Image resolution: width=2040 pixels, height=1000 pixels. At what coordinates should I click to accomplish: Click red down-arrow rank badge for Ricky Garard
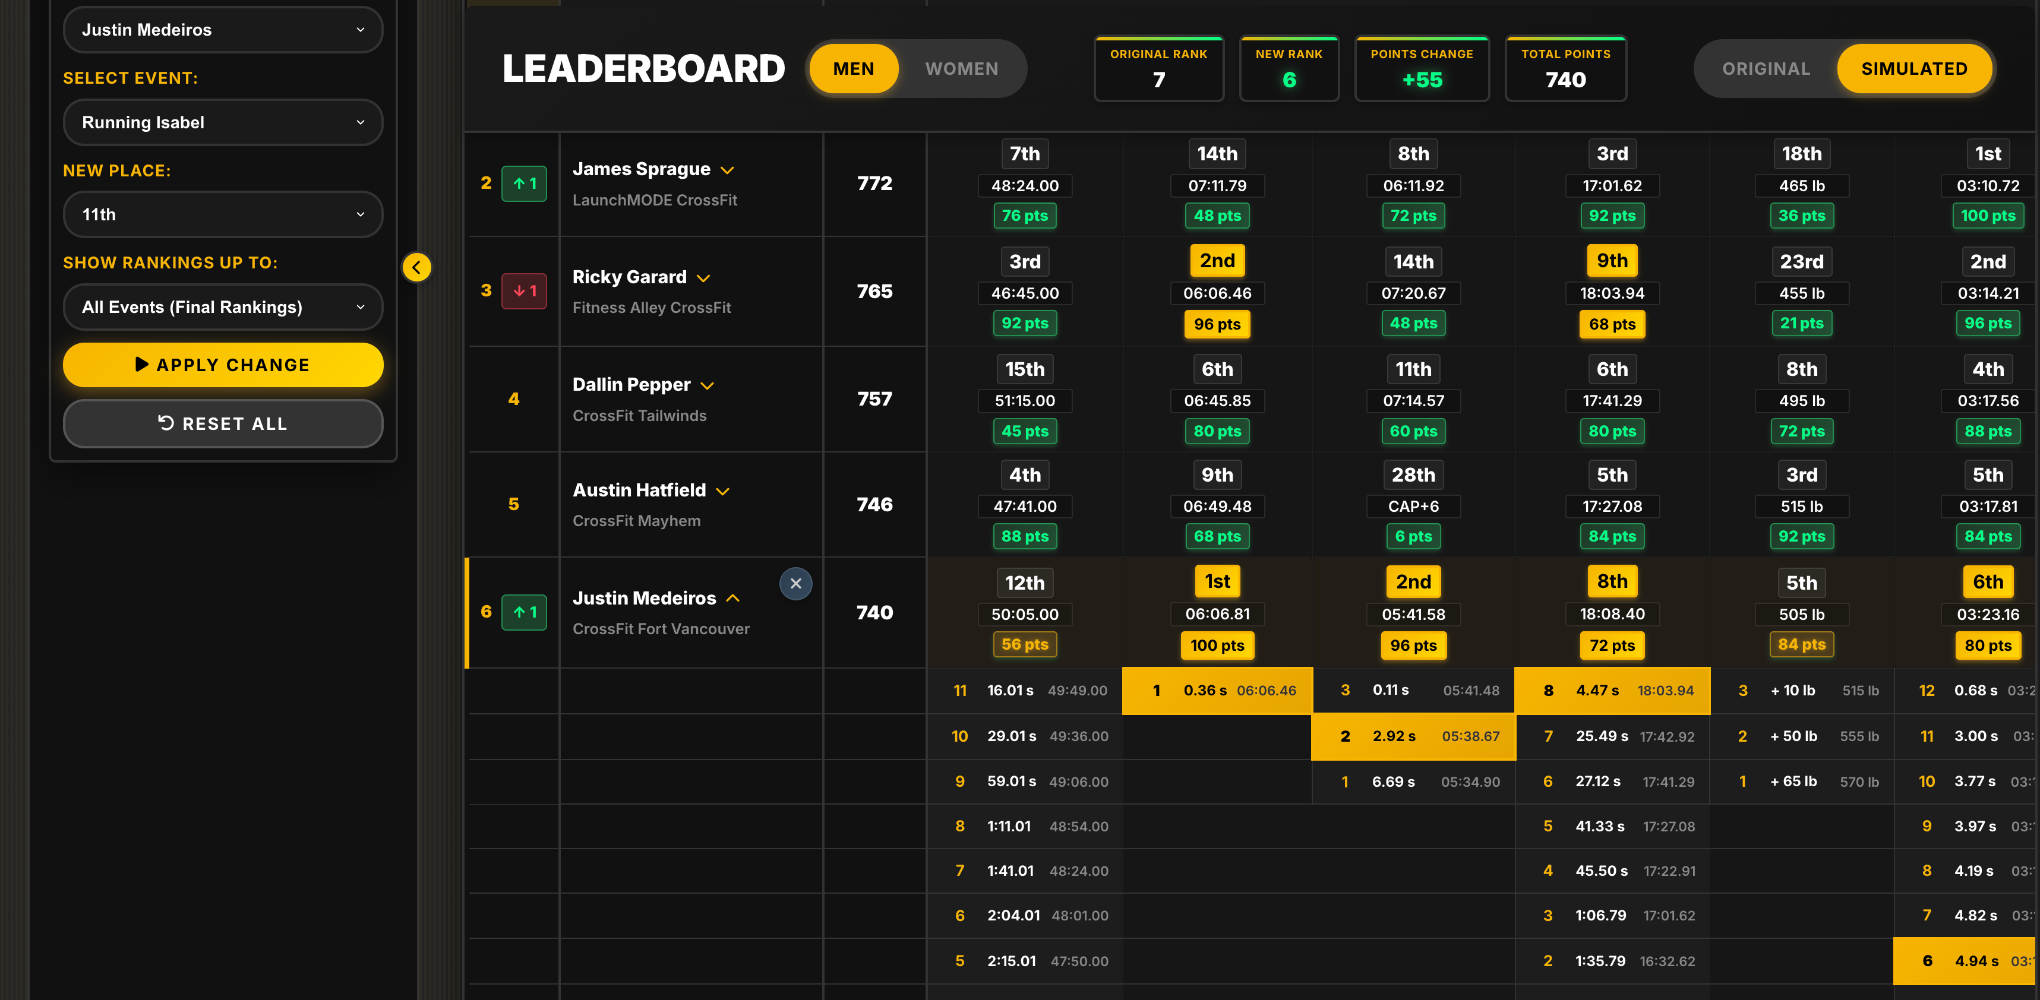[x=524, y=290]
